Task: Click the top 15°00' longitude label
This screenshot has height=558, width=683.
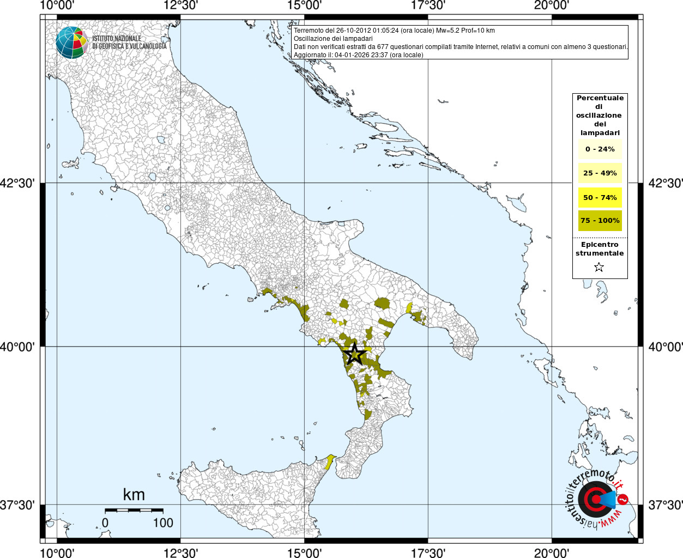Action: [305, 5]
